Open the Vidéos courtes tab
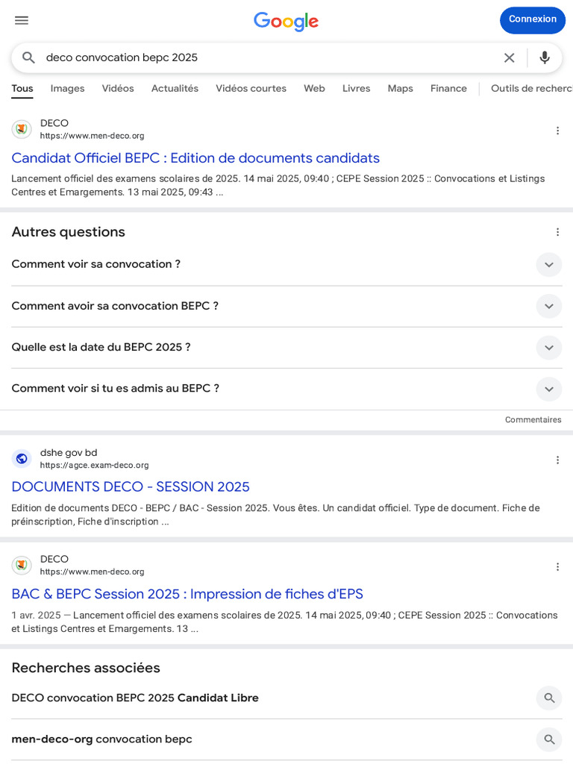Image resolution: width=573 pixels, height=764 pixels. [x=251, y=88]
